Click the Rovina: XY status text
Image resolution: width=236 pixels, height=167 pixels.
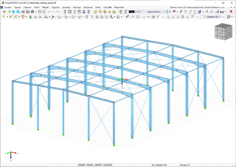(184, 165)
